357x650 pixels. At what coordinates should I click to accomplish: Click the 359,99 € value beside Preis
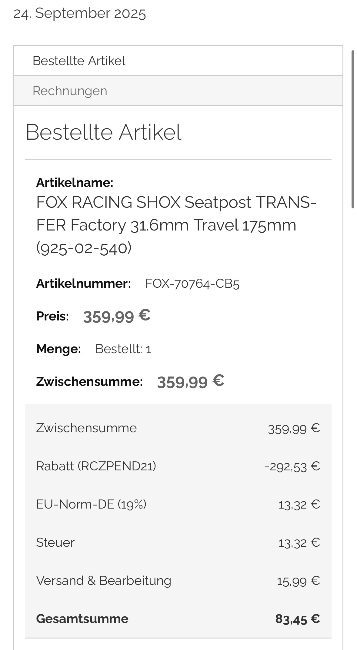[117, 316]
